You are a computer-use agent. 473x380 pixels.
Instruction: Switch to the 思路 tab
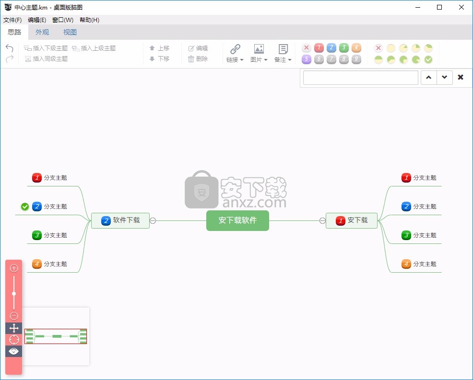tap(14, 32)
